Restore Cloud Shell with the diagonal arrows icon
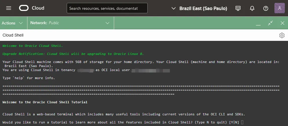Screen dimensions: 288x126 pos(270,23)
